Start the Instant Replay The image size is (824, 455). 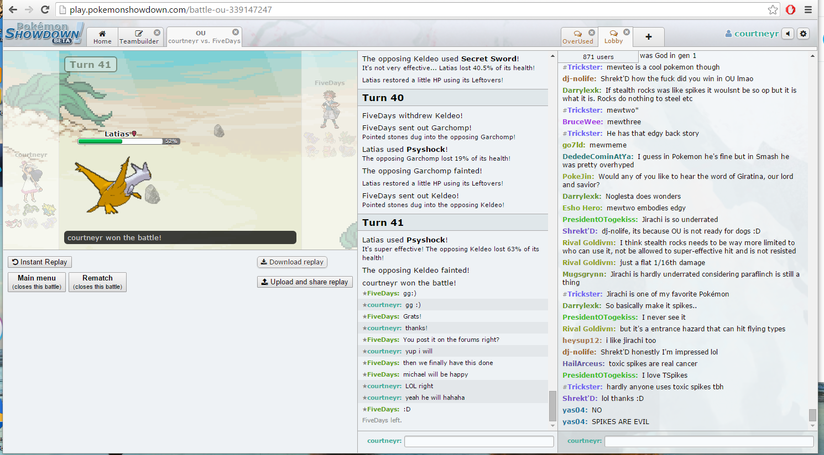click(x=40, y=262)
